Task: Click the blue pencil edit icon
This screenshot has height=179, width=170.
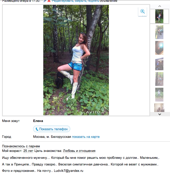Action: [45, 1]
